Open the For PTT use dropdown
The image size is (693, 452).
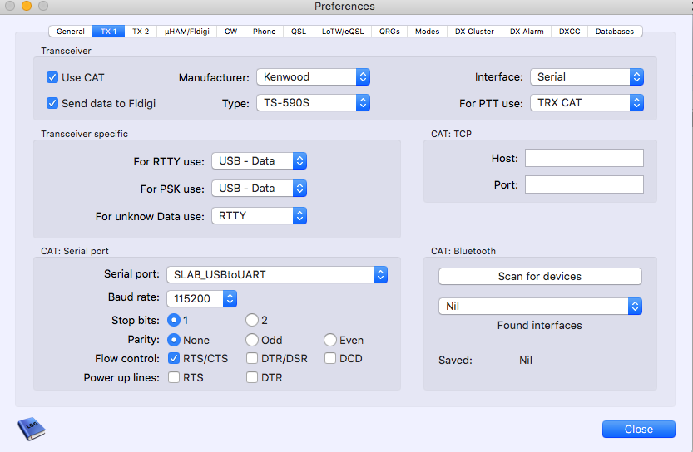(587, 103)
